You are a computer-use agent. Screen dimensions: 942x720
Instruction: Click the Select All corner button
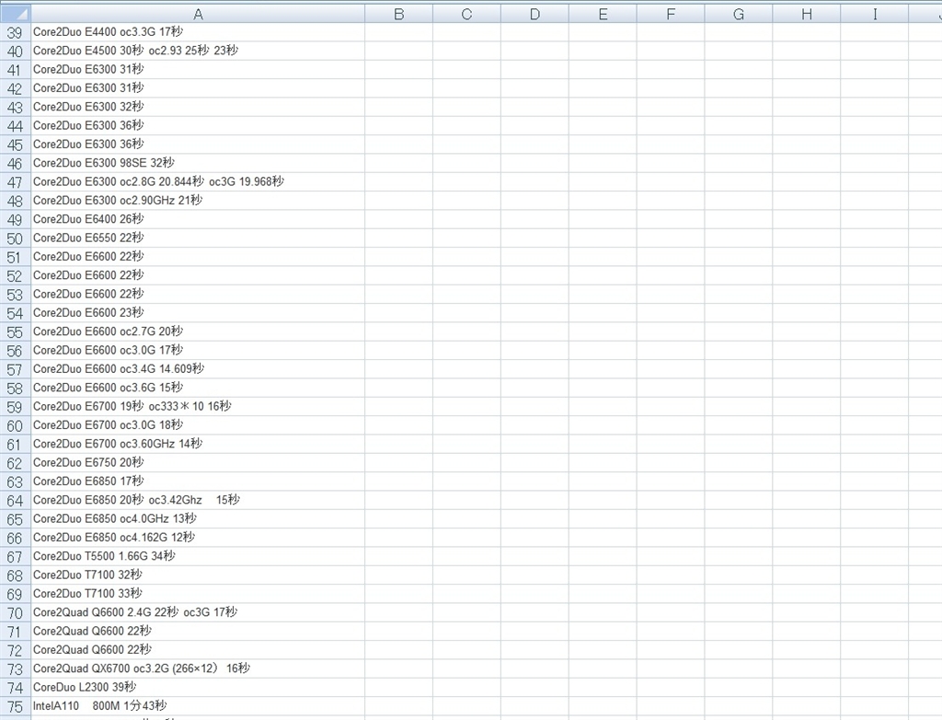pyautogui.click(x=15, y=14)
